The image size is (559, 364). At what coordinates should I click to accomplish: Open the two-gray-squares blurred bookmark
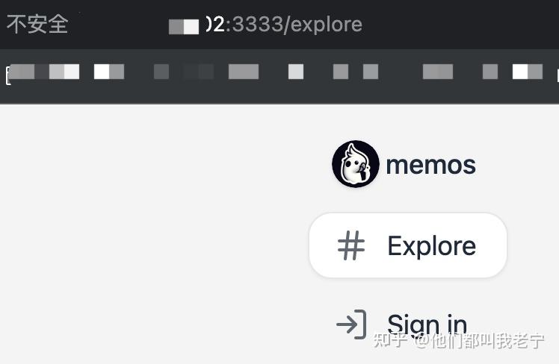[356, 72]
